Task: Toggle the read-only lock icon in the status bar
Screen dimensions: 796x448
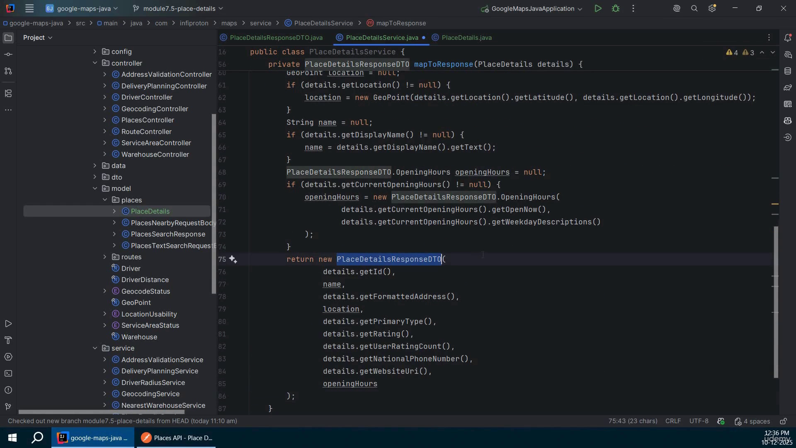Action: point(783,421)
